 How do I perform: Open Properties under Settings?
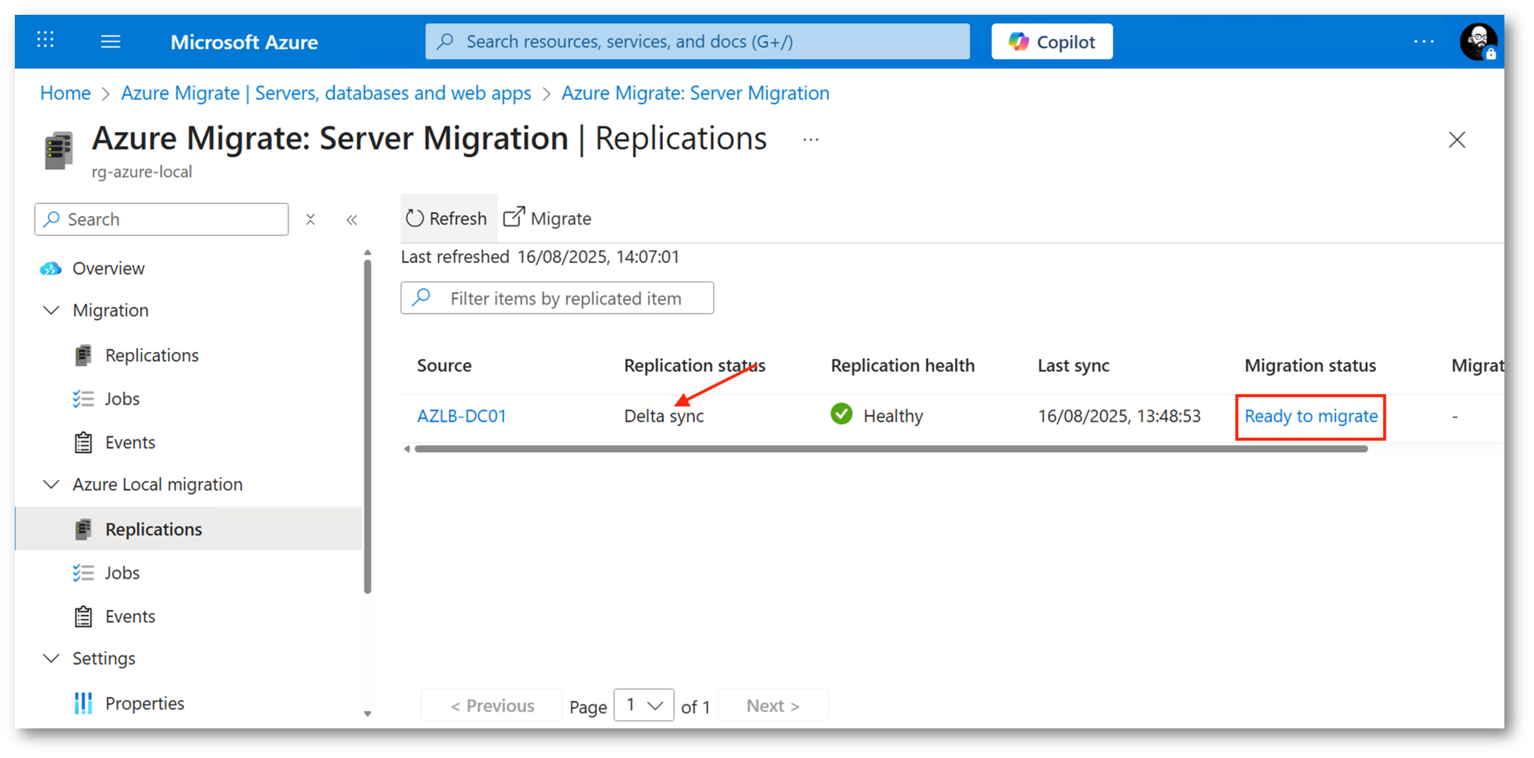tap(145, 704)
